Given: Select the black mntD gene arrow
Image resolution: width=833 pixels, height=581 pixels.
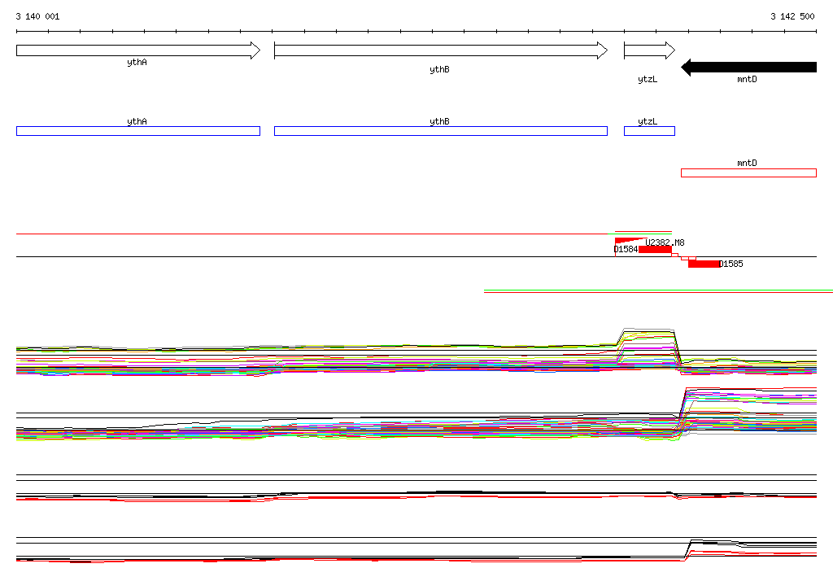Looking at the screenshot, I should [748, 67].
